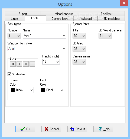Click the black Print color swatch
The height and width of the screenshot is (139, 130).
43,90
